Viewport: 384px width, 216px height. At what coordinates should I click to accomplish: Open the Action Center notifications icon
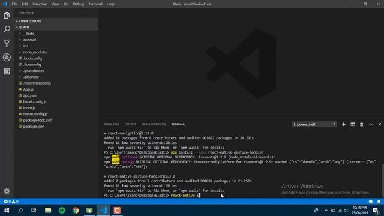(376, 211)
